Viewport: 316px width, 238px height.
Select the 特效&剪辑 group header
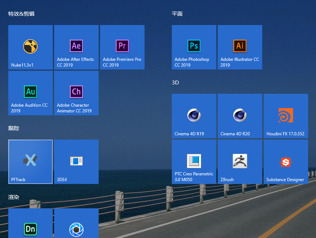click(22, 14)
